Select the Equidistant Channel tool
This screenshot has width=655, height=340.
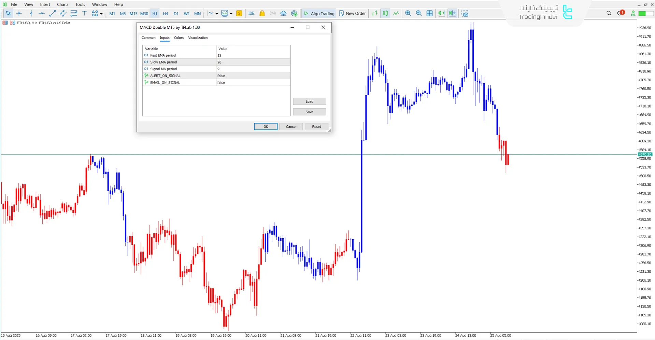(63, 13)
